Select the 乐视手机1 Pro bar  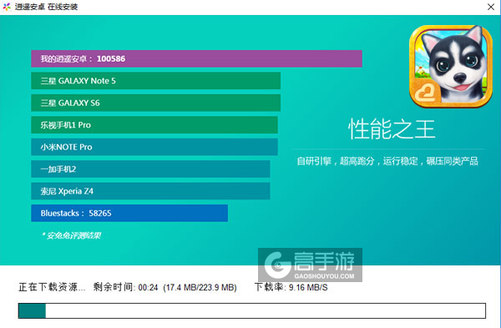[154, 125]
